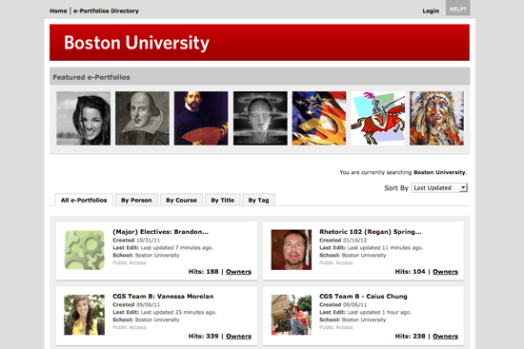Switch to the By Course tab
Viewport: 524px width, 349px height.
[x=181, y=201]
